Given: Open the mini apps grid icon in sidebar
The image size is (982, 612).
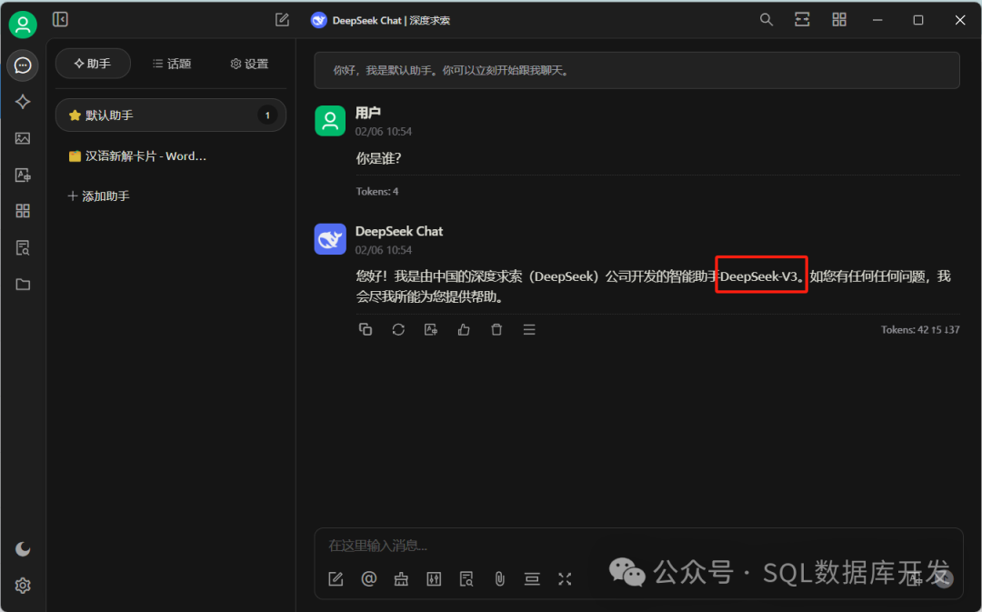Looking at the screenshot, I should pos(23,211).
